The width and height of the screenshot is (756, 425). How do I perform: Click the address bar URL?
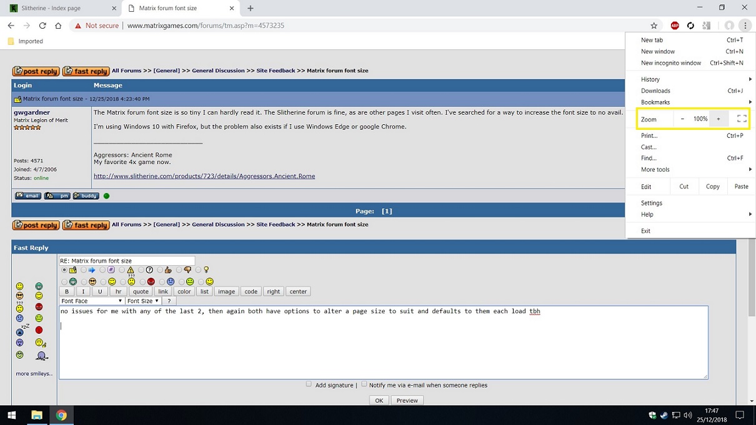coord(206,26)
